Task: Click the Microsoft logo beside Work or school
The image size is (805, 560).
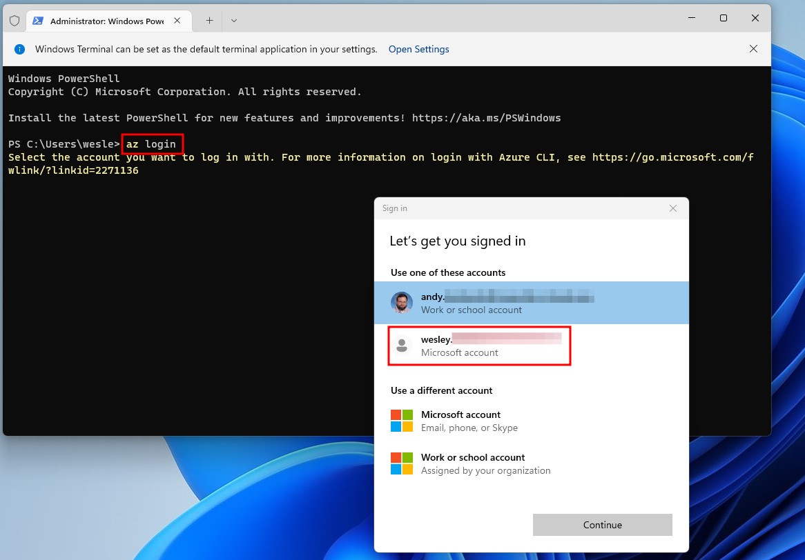Action: [402, 463]
